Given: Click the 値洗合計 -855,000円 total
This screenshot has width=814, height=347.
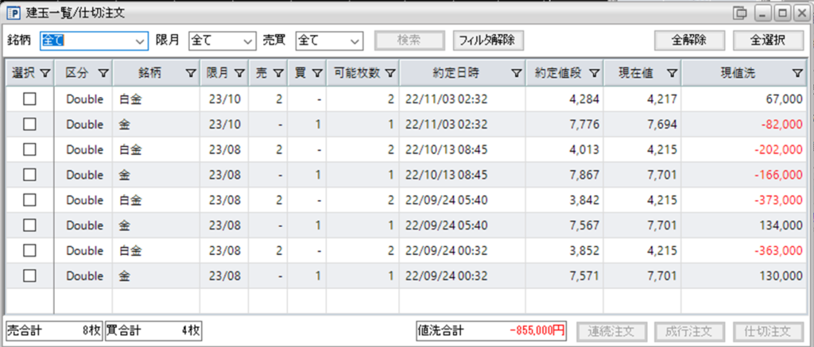Looking at the screenshot, I should point(491,331).
